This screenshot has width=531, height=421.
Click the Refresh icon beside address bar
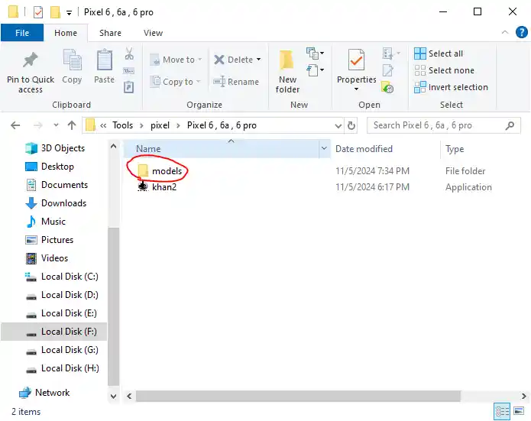(351, 125)
